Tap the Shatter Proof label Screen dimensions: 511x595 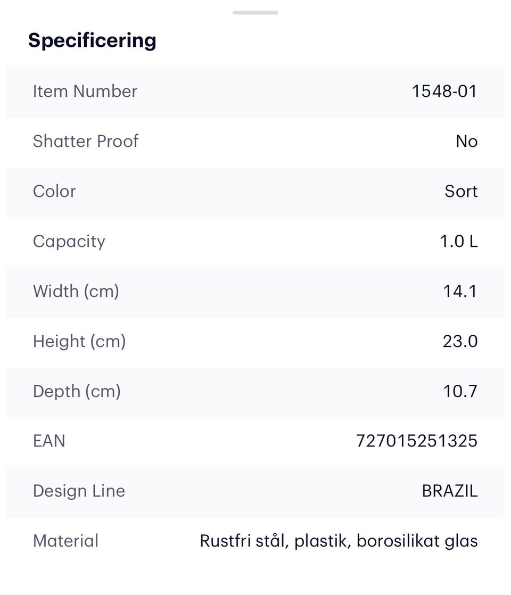coord(86,142)
